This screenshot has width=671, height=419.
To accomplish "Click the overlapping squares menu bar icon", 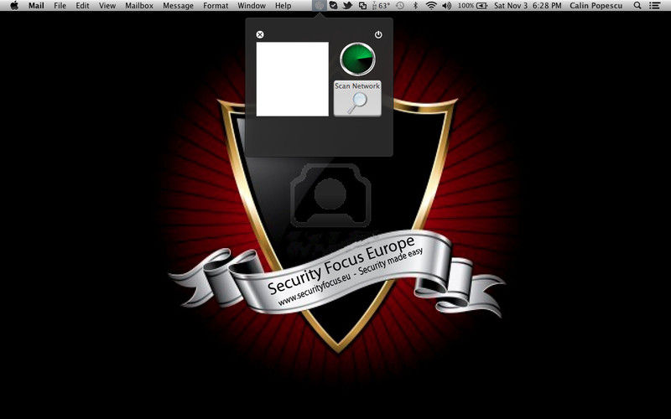I will (362, 6).
